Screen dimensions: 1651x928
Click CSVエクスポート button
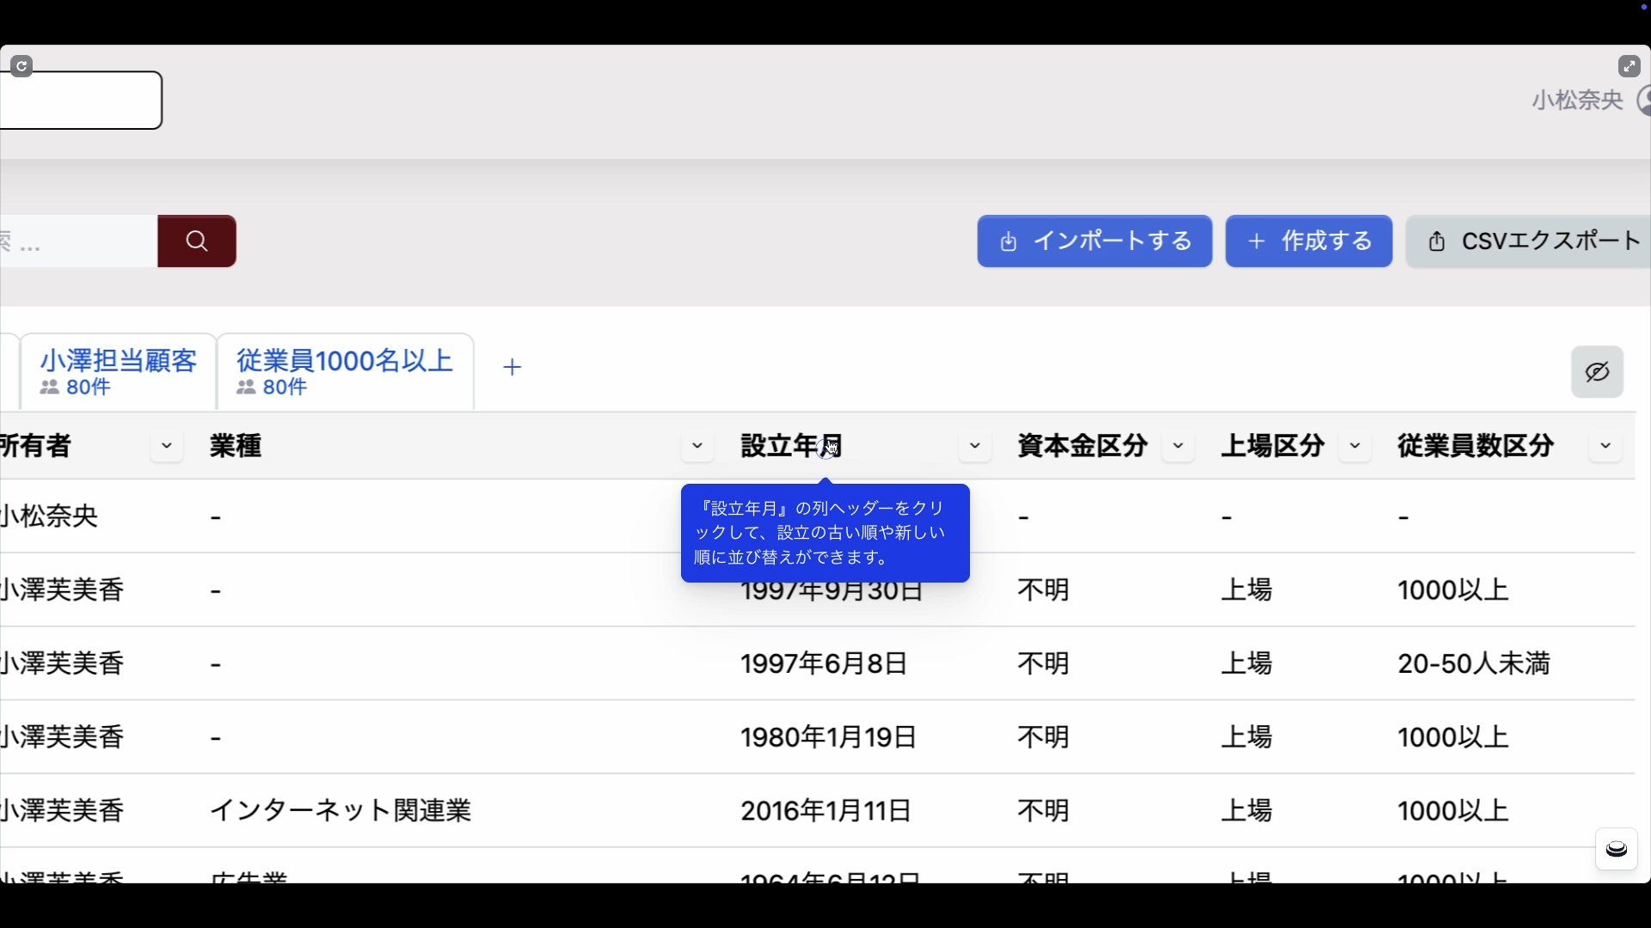tap(1529, 241)
